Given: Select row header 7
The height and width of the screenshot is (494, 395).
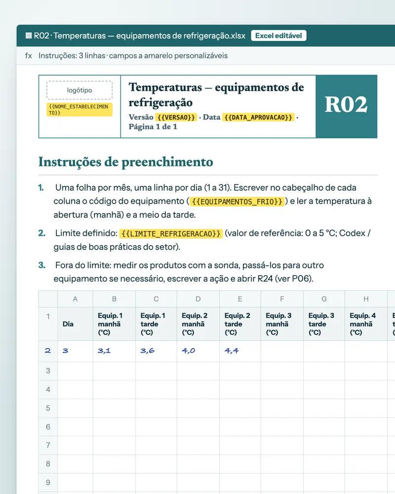Looking at the screenshot, I should [x=48, y=445].
